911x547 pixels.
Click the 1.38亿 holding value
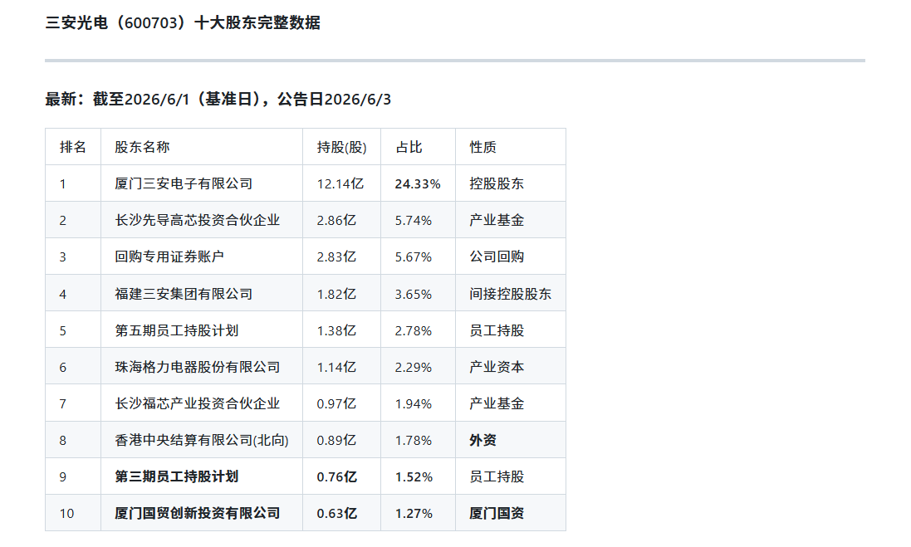point(336,330)
